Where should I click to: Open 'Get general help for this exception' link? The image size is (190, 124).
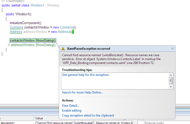[86, 75]
